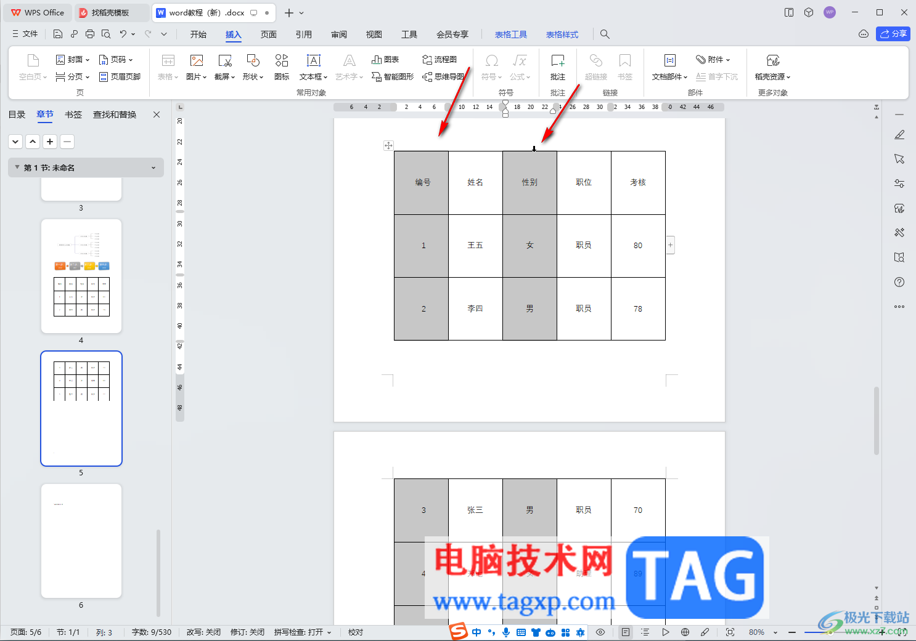Open the 截屏 screenshot tool

click(224, 68)
